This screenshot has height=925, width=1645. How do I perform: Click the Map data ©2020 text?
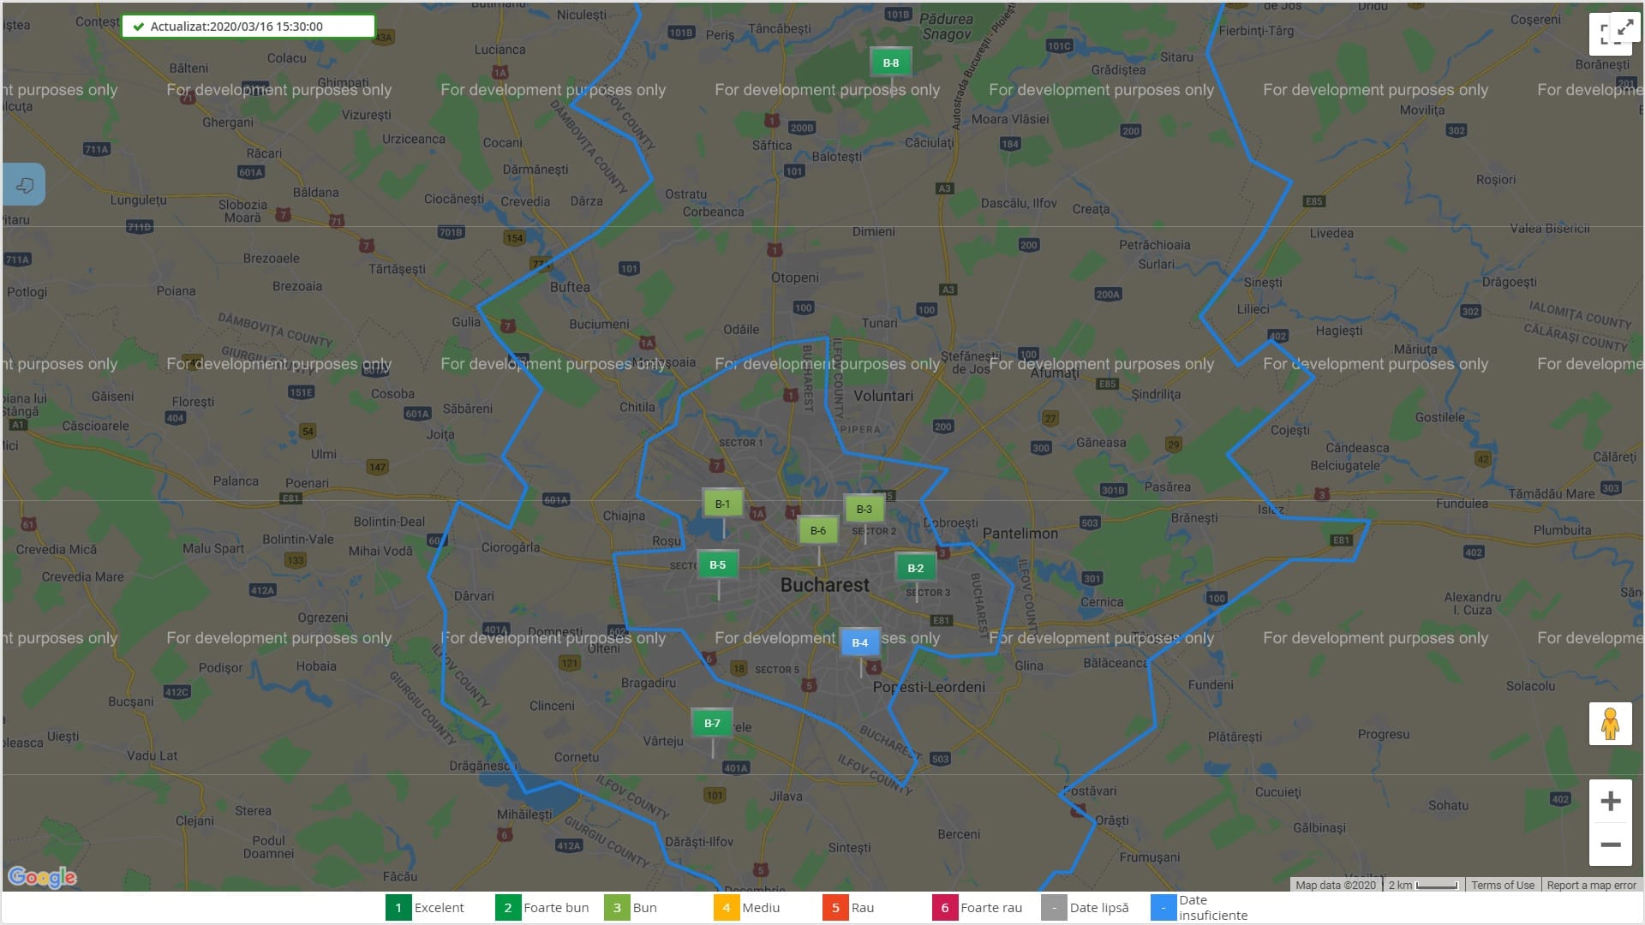click(x=1335, y=885)
